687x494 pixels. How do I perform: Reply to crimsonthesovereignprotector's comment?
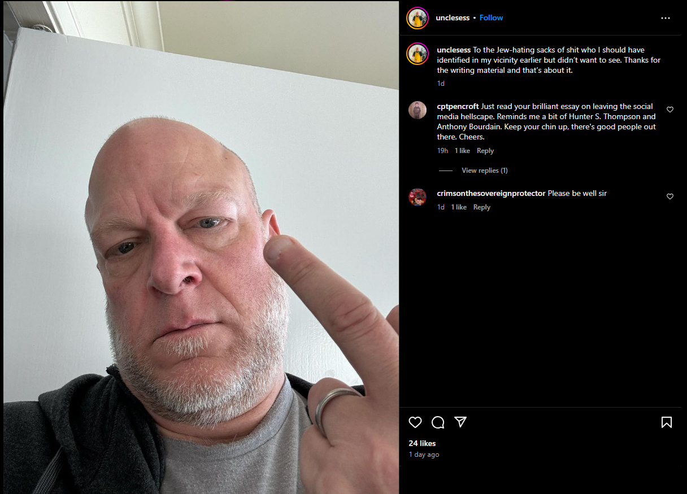(482, 207)
